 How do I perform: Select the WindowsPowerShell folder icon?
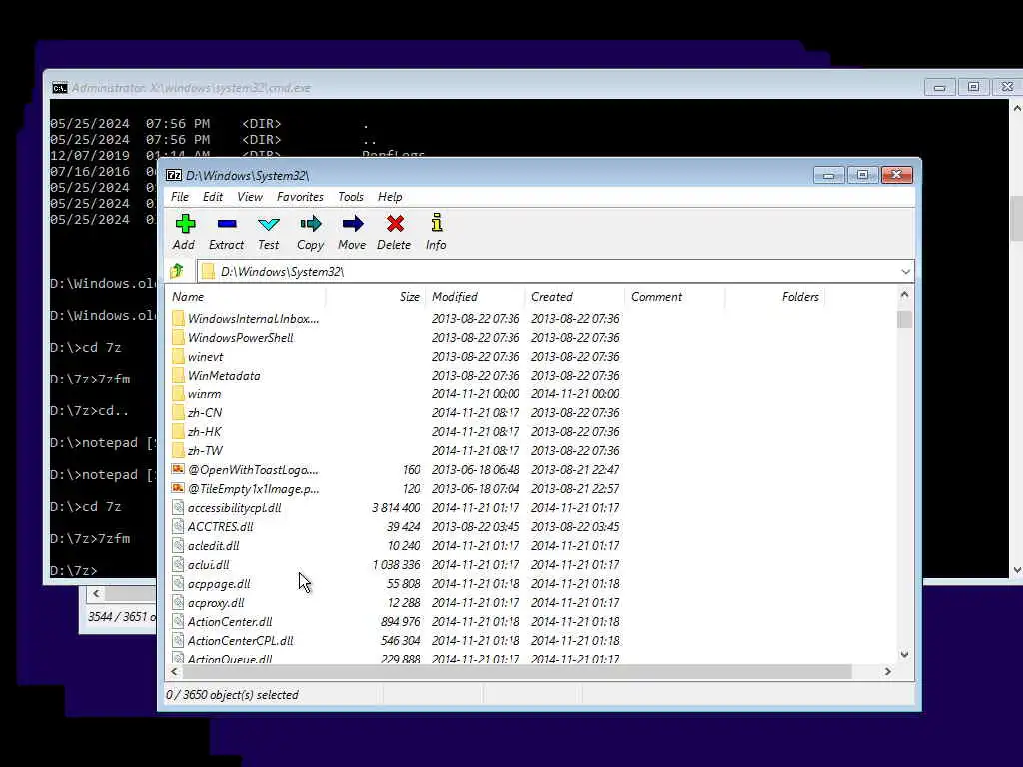click(178, 338)
